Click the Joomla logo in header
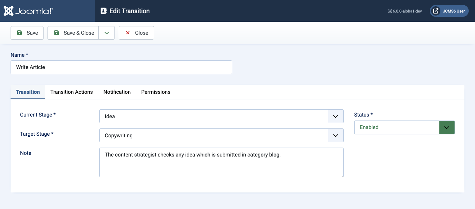The width and height of the screenshot is (475, 209). tap(28, 11)
